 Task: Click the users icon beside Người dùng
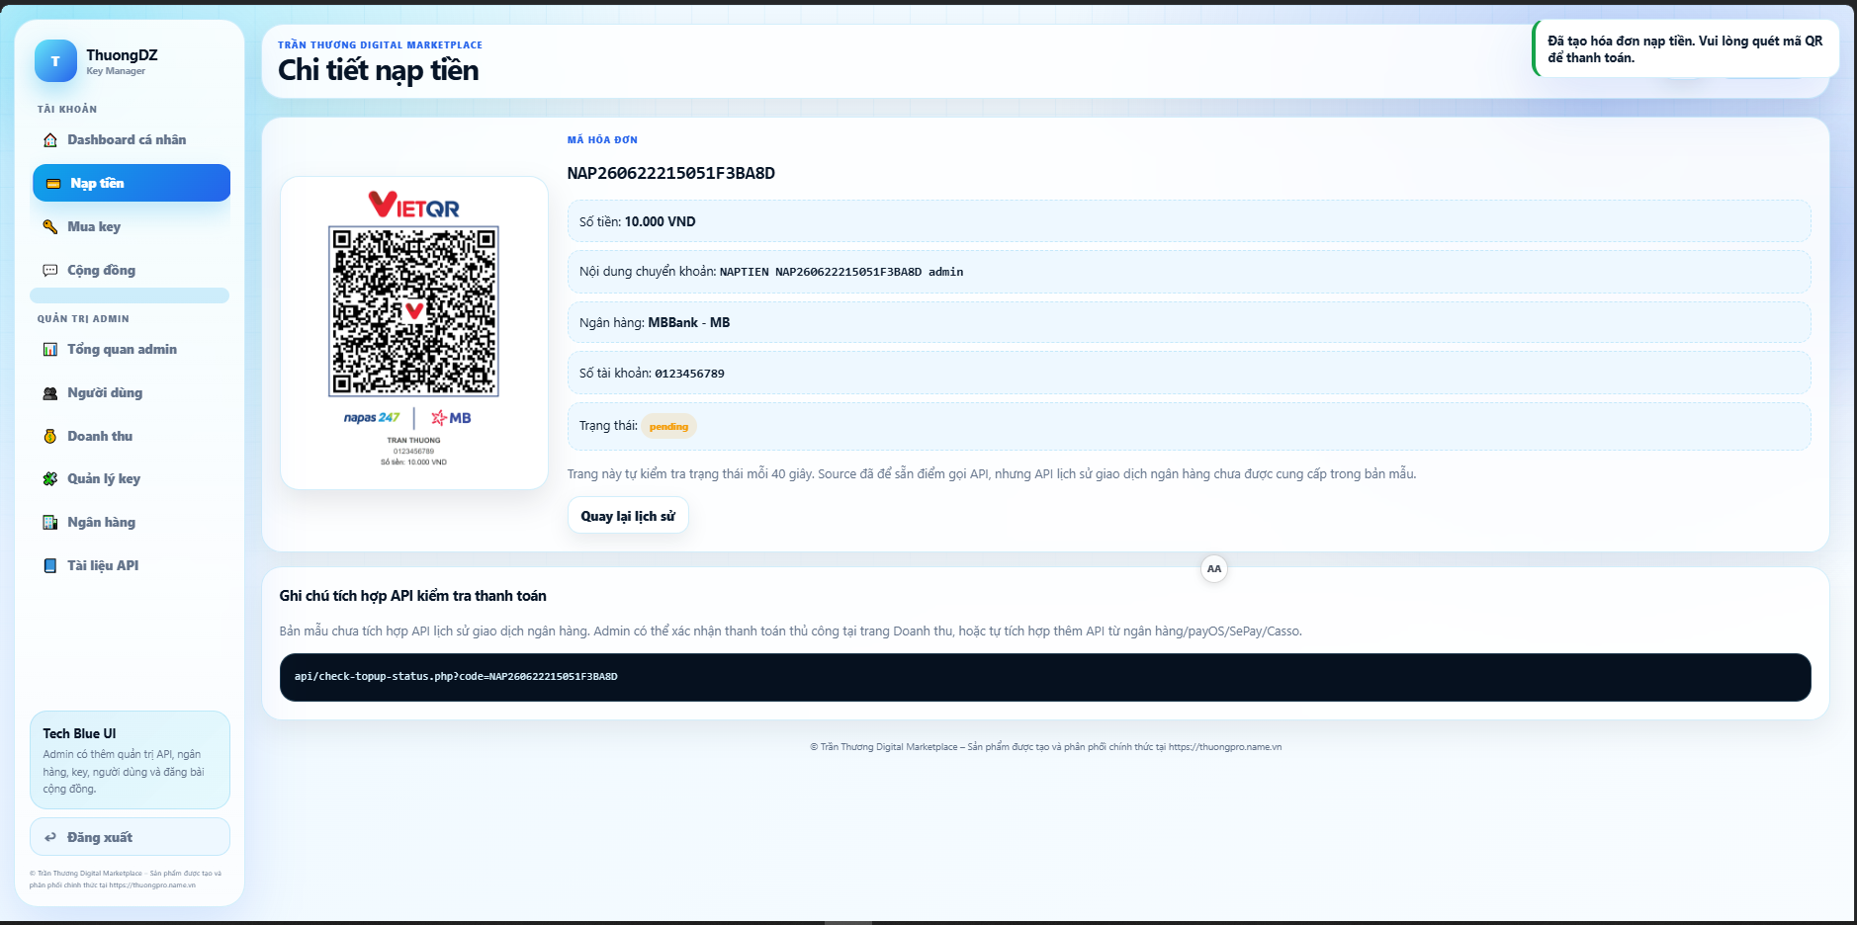pyautogui.click(x=50, y=393)
